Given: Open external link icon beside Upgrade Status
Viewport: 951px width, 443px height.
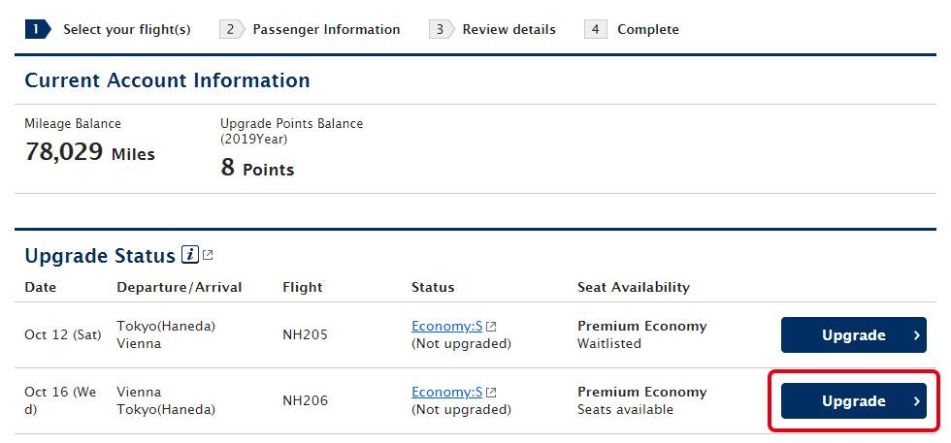Looking at the screenshot, I should [208, 256].
